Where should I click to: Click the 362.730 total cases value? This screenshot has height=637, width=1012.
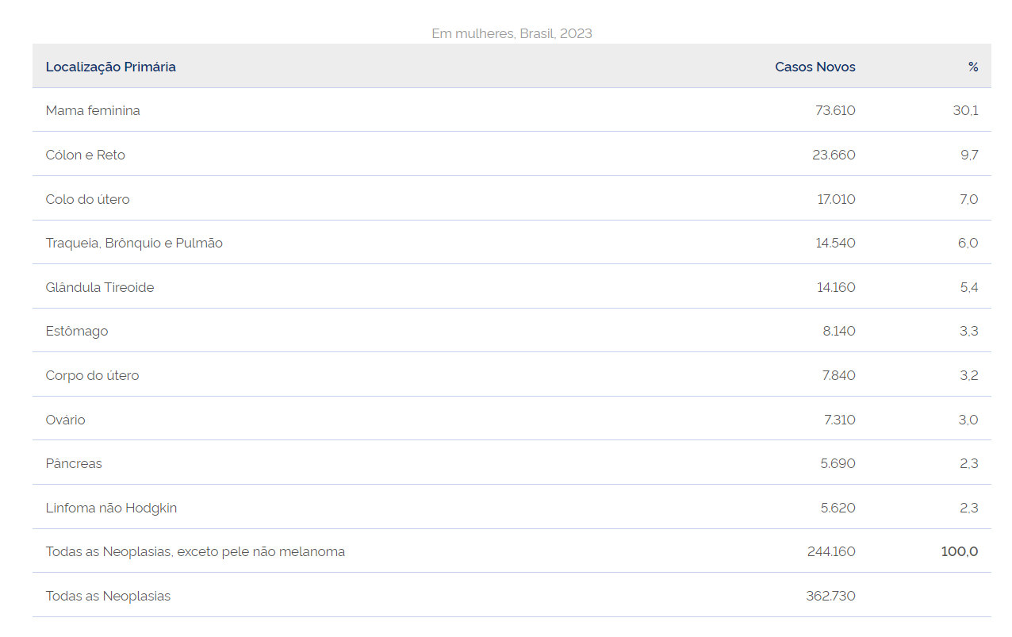click(830, 596)
